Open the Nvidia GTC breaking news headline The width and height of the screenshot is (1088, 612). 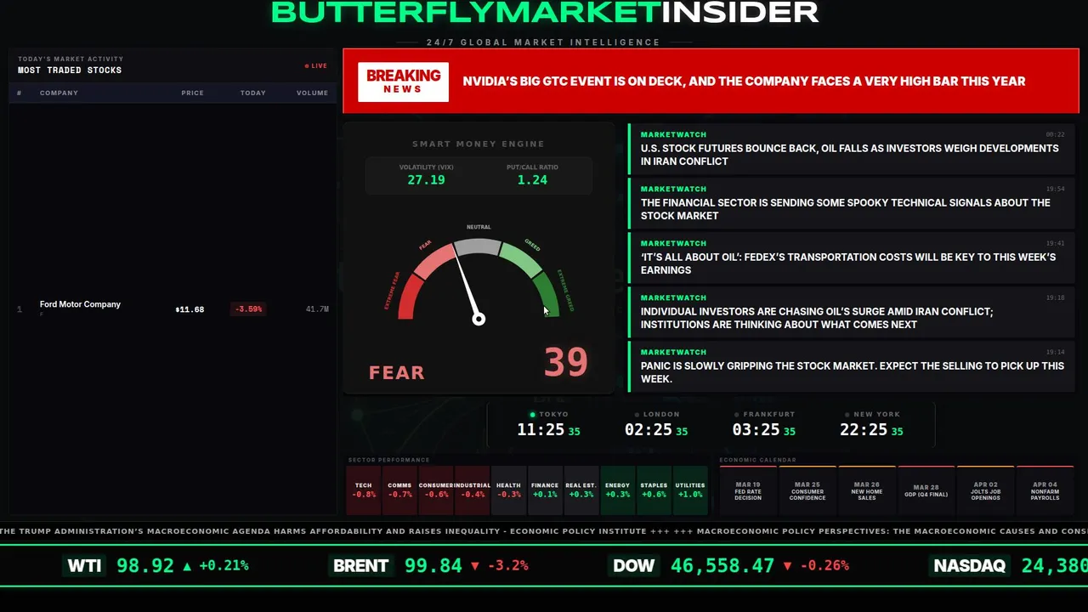tap(744, 82)
